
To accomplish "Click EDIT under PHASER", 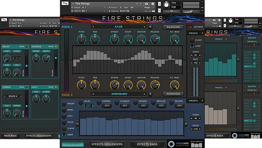I will click(143, 106).
